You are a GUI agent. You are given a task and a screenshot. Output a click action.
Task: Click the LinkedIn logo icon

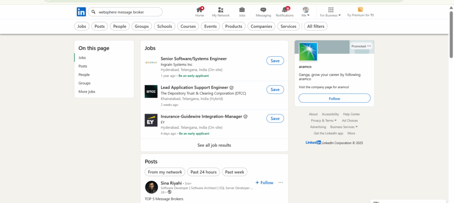(x=81, y=12)
